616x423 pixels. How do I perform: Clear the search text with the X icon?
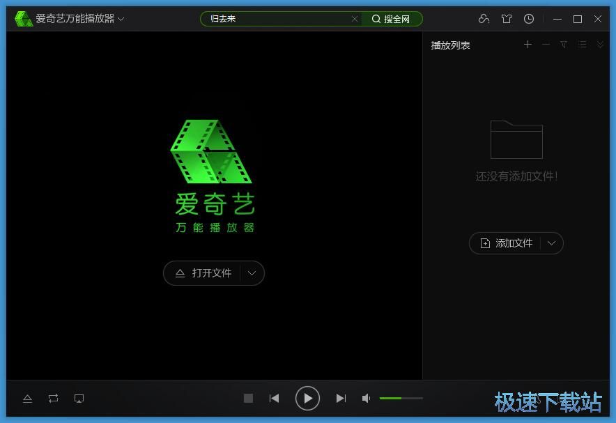355,19
